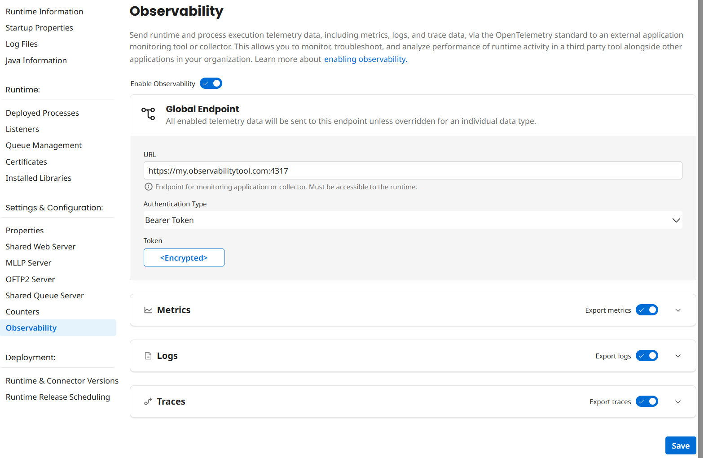Go to Queue Management page
Image resolution: width=704 pixels, height=458 pixels.
click(44, 145)
